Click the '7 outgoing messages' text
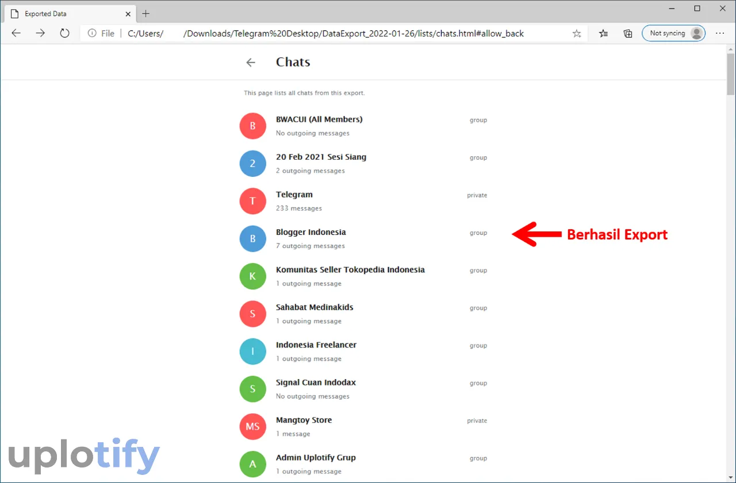 pos(310,246)
